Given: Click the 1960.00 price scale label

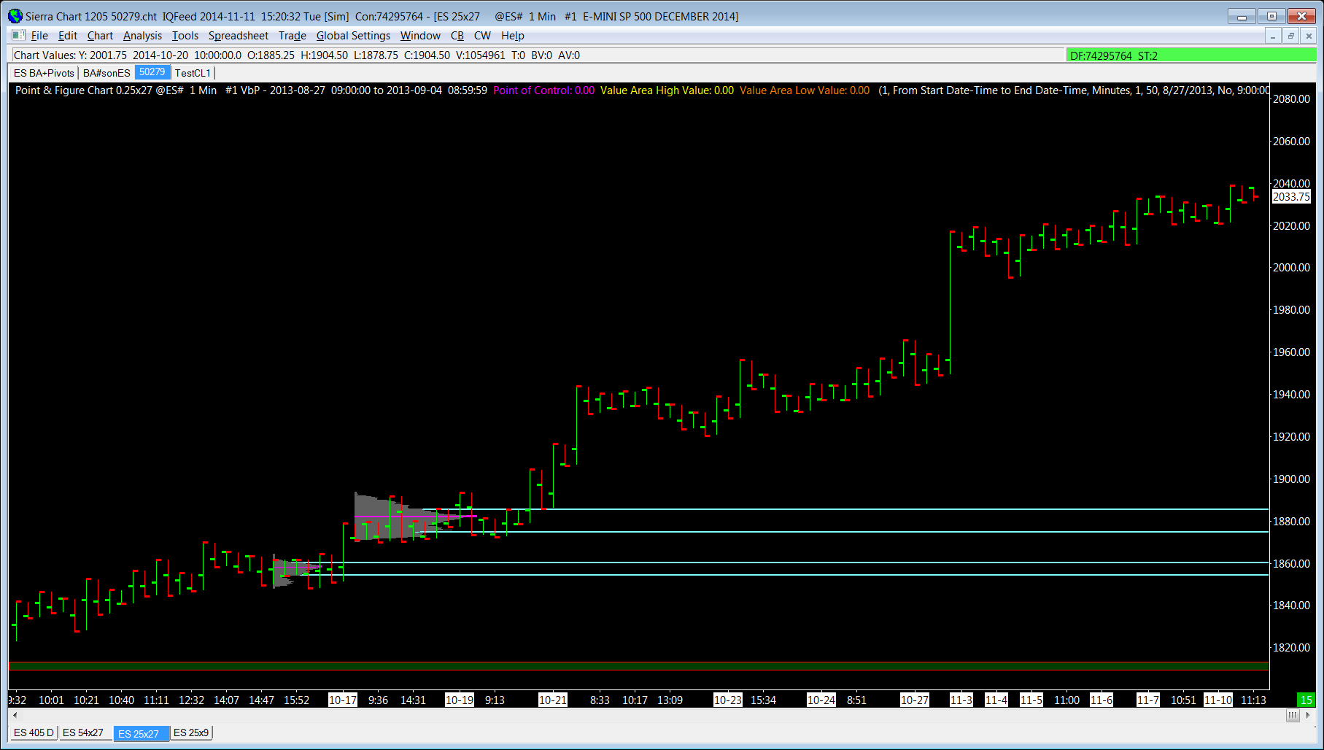Looking at the screenshot, I should pos(1291,352).
